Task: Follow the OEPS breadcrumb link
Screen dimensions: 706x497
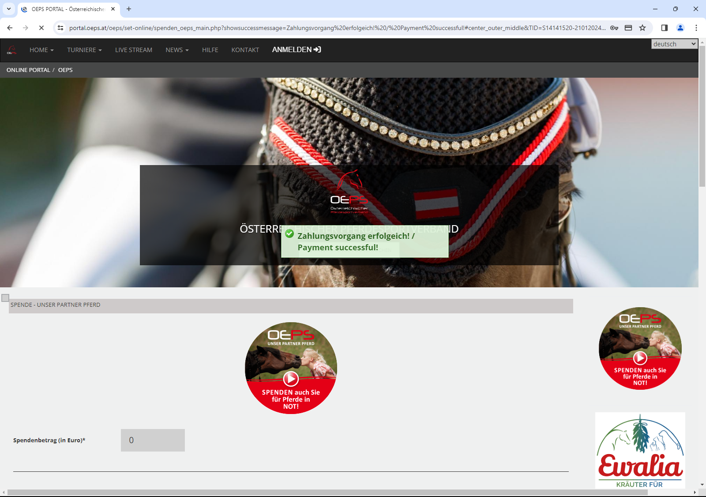Action: 65,70
